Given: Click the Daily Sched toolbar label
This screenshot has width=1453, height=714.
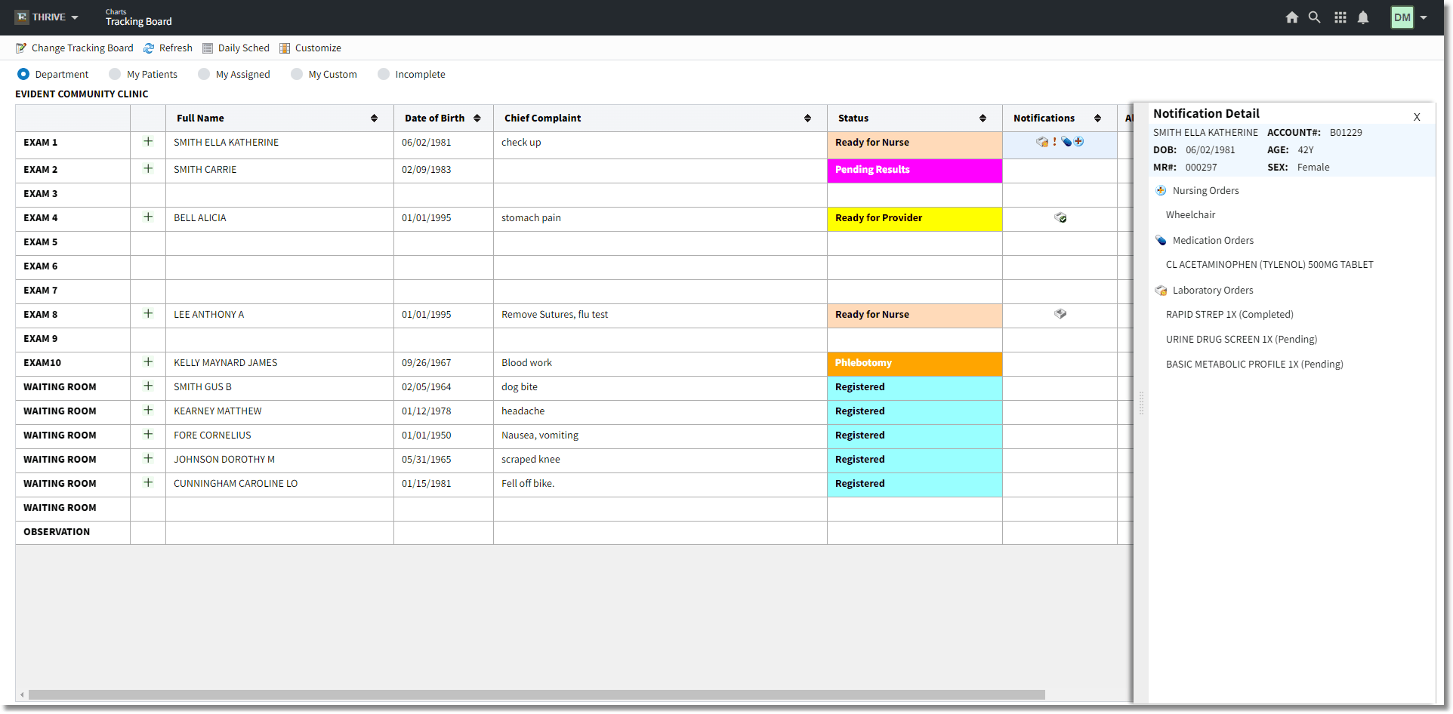Looking at the screenshot, I should (x=244, y=48).
